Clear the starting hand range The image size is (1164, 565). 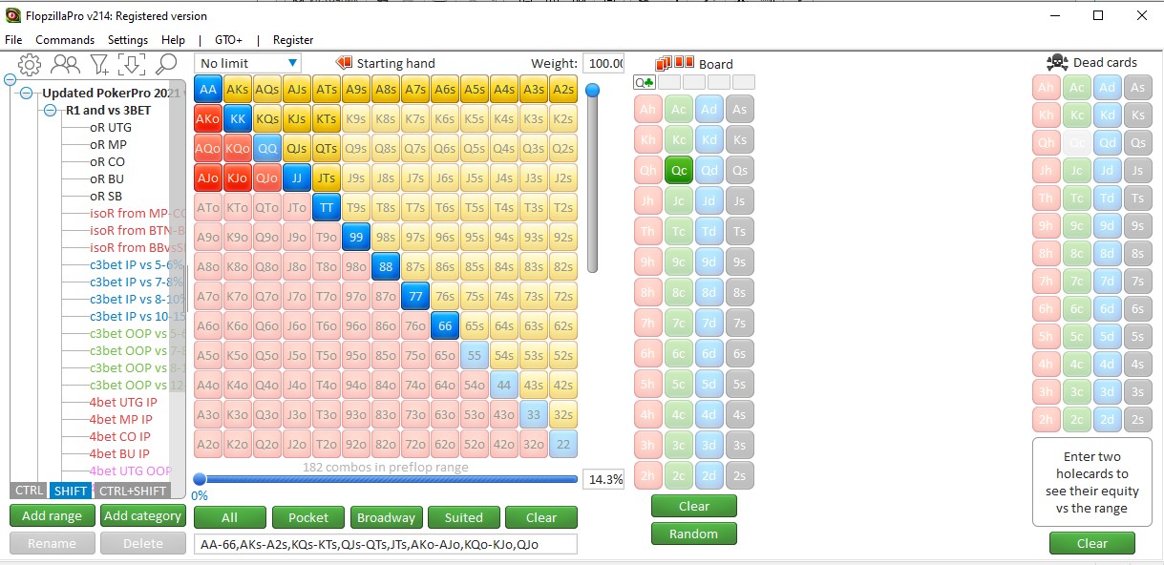[541, 517]
